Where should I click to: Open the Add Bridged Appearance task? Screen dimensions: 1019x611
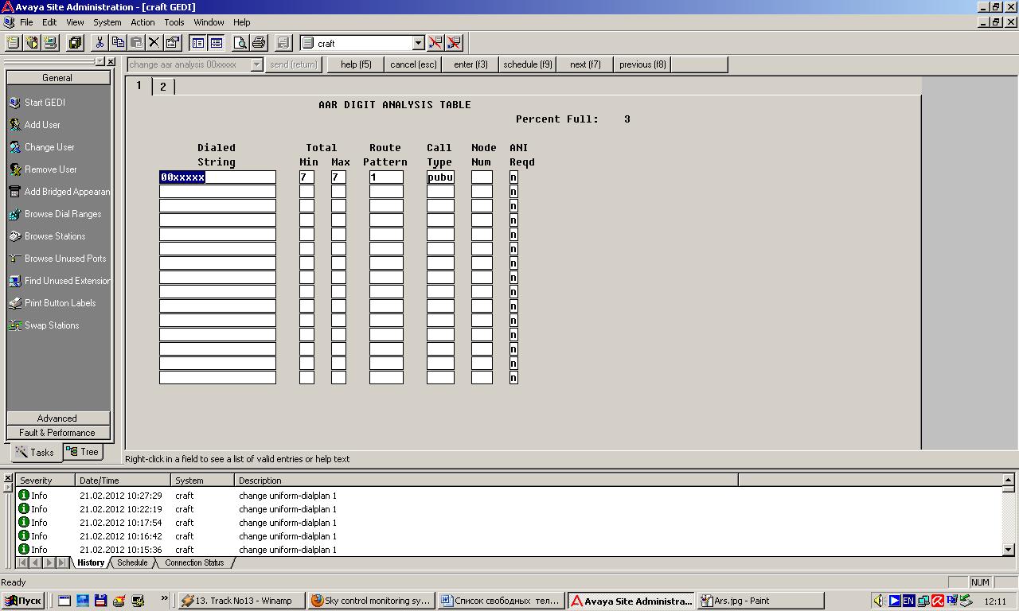click(59, 192)
